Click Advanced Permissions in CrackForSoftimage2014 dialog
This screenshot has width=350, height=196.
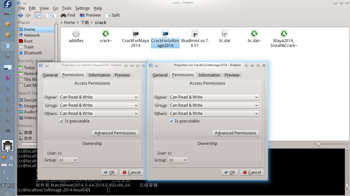[x=235, y=133]
